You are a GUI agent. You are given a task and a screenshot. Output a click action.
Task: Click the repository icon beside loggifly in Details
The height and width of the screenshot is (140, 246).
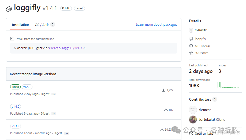tap(191, 39)
